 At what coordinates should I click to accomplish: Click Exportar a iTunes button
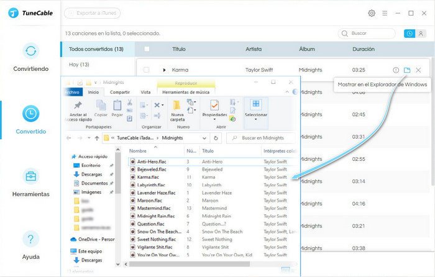tap(93, 13)
